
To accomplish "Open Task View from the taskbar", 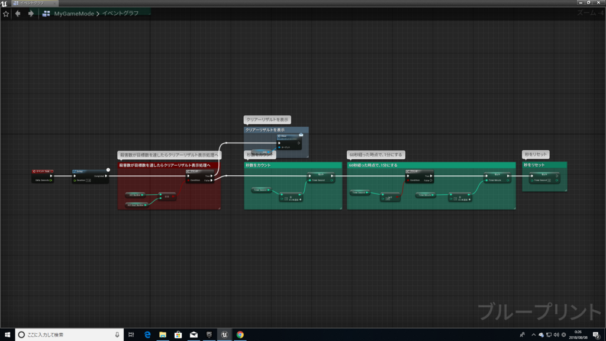I will click(x=131, y=334).
